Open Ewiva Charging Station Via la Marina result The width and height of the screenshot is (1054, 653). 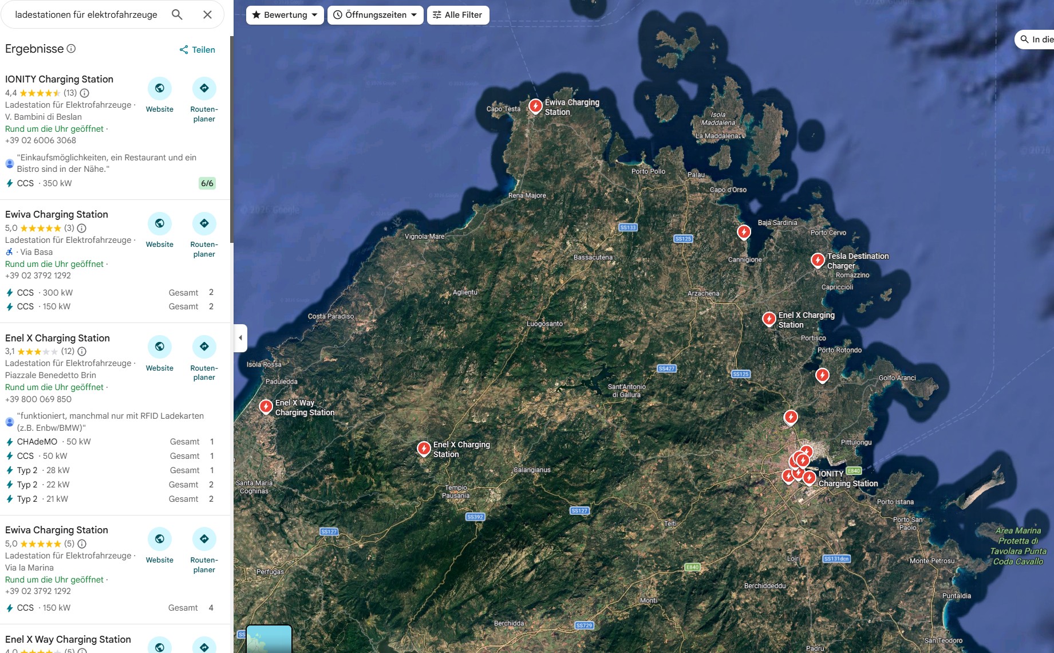57,530
